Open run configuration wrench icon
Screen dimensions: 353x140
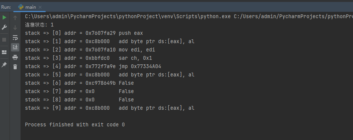coord(4,28)
